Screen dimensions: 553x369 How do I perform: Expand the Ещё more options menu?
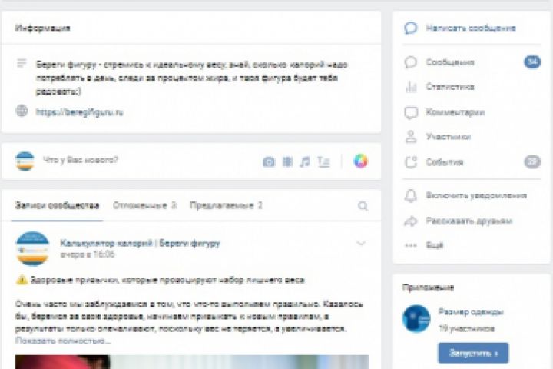pos(472,245)
